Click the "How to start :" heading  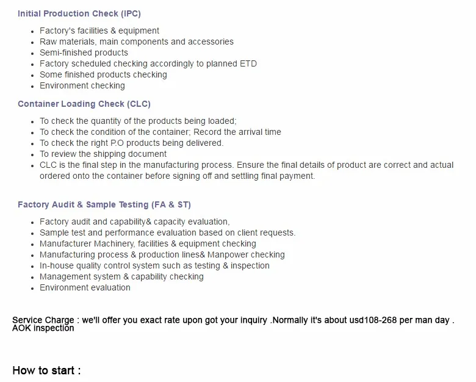46,370
